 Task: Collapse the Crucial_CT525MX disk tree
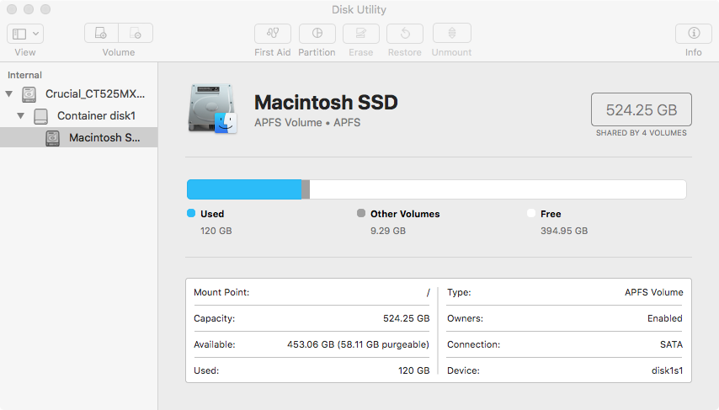click(x=8, y=94)
